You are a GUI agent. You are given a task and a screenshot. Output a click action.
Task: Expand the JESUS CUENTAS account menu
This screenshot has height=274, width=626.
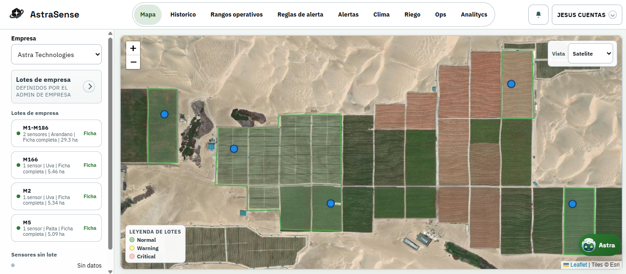pyautogui.click(x=586, y=14)
